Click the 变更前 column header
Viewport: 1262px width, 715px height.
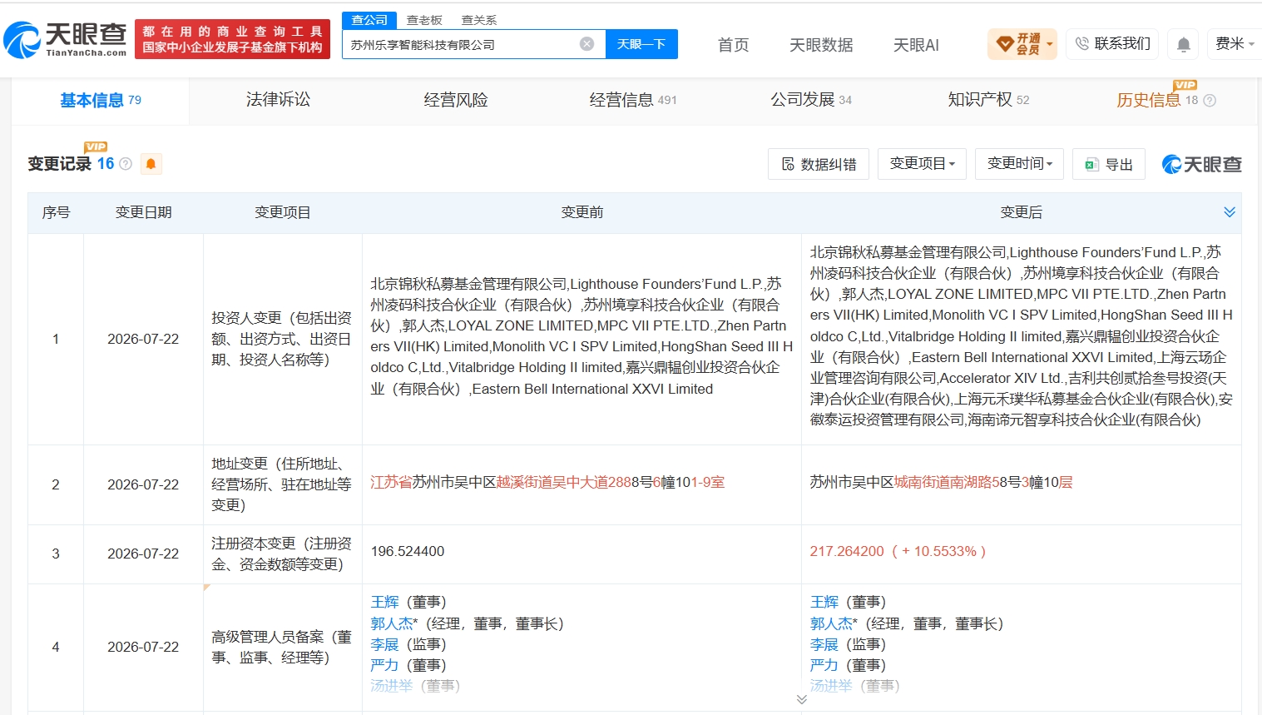[x=582, y=212]
